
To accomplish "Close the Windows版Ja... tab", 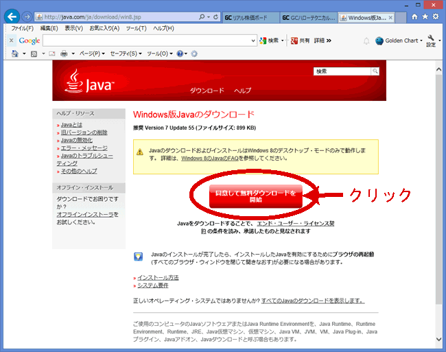I will tap(390, 18).
